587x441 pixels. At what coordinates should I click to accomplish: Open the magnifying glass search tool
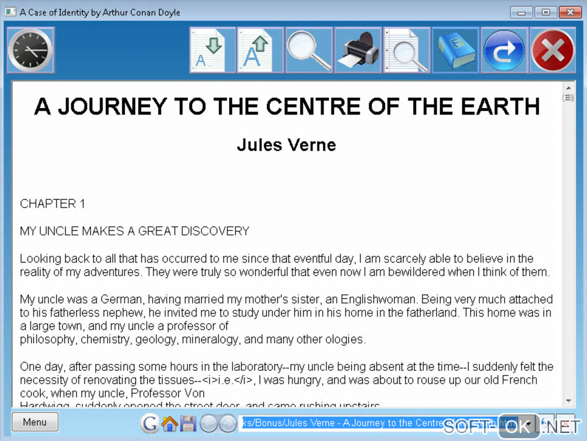pyautogui.click(x=309, y=50)
